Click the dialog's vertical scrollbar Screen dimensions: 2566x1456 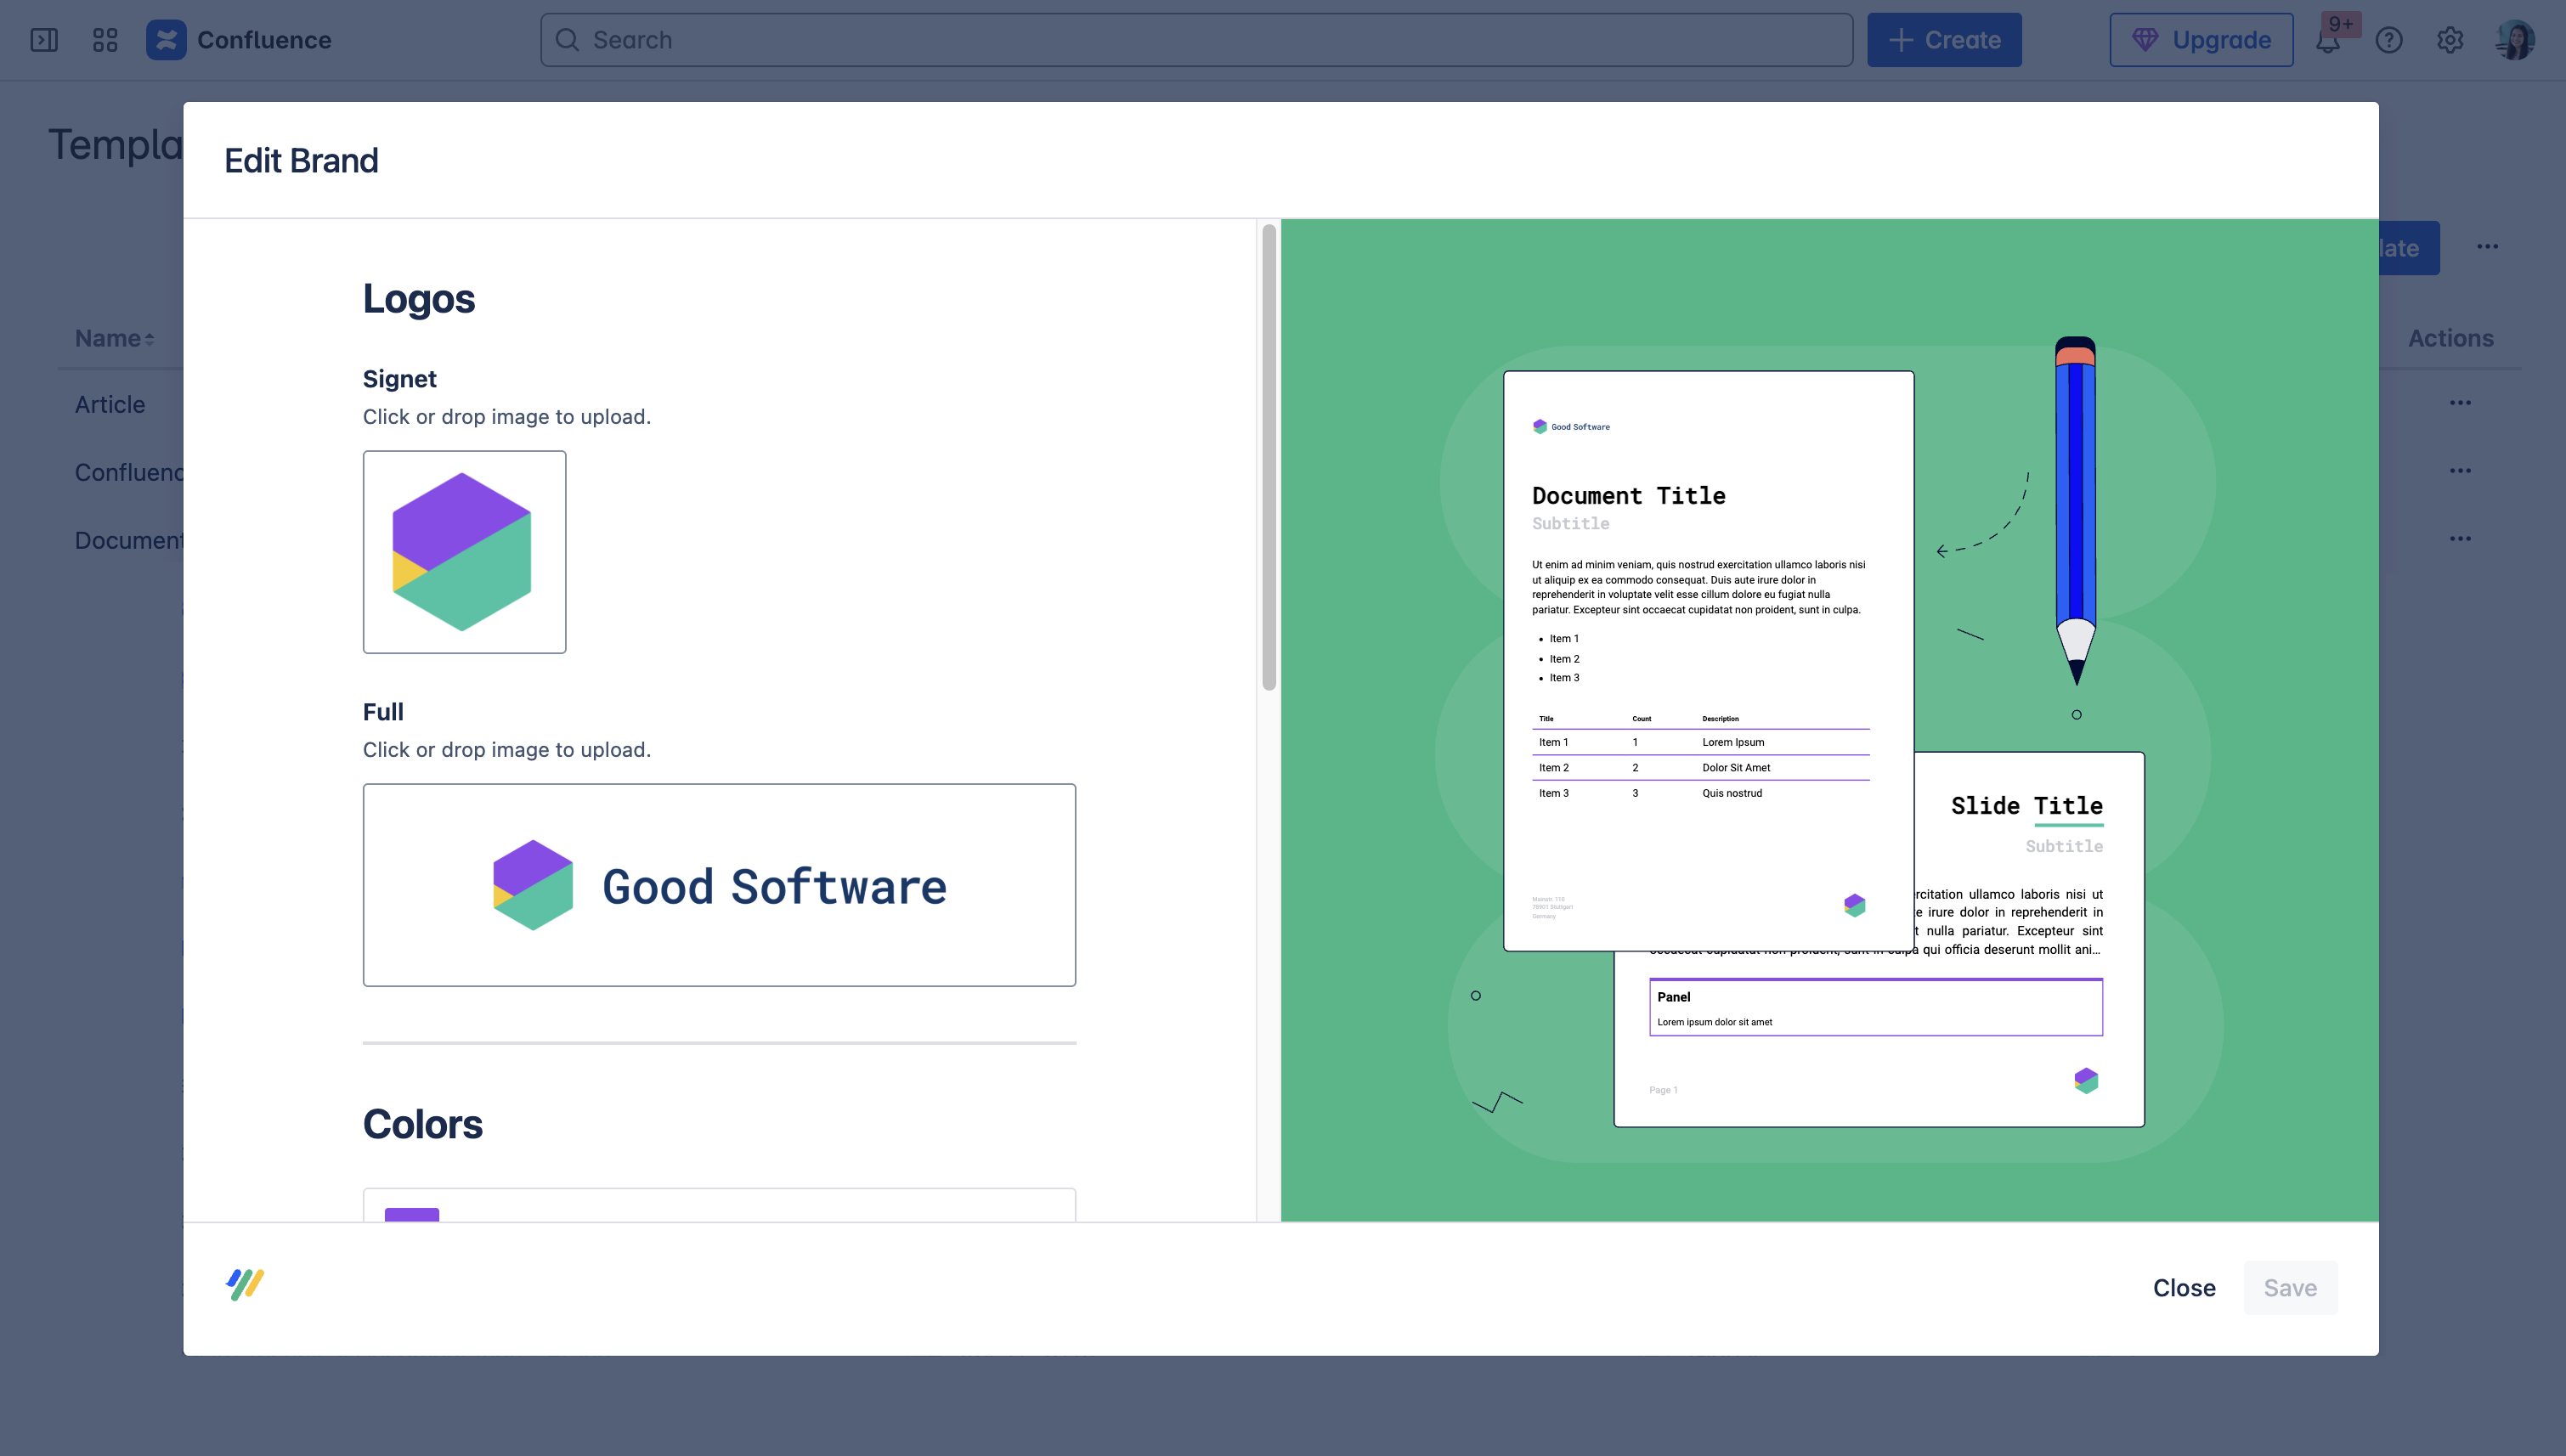click(x=1269, y=457)
